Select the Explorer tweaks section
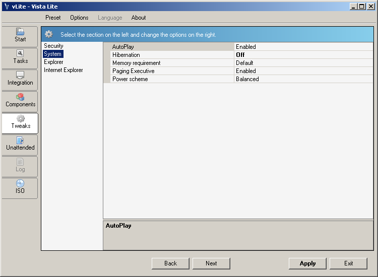The width and height of the screenshot is (378, 277). [53, 62]
